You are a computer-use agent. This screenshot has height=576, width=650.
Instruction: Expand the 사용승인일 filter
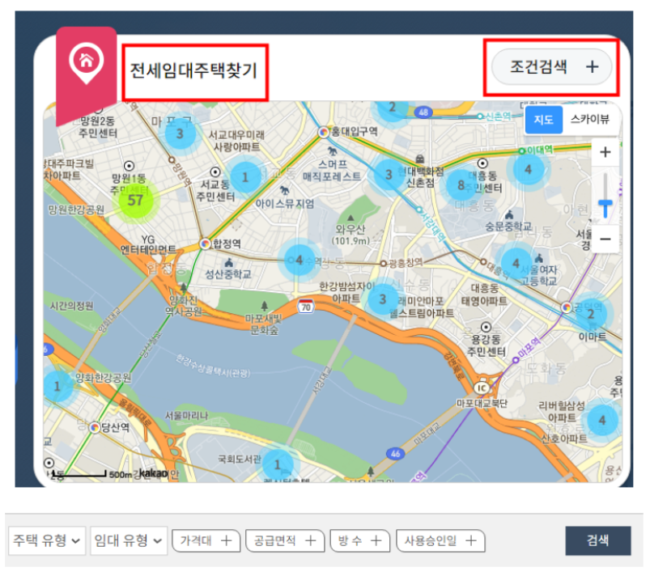point(440,540)
